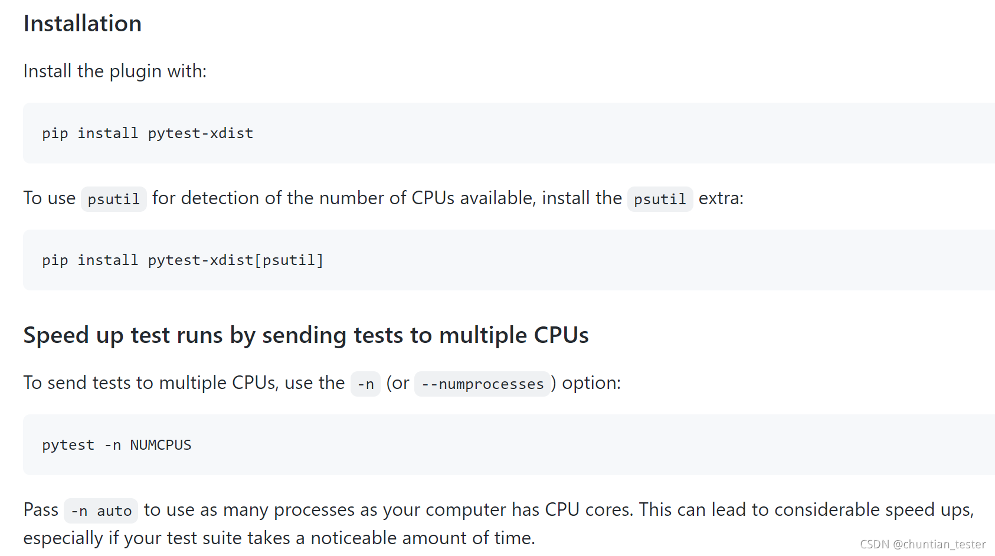Click the Installation heading
This screenshot has height=556, width=995.
pos(83,24)
